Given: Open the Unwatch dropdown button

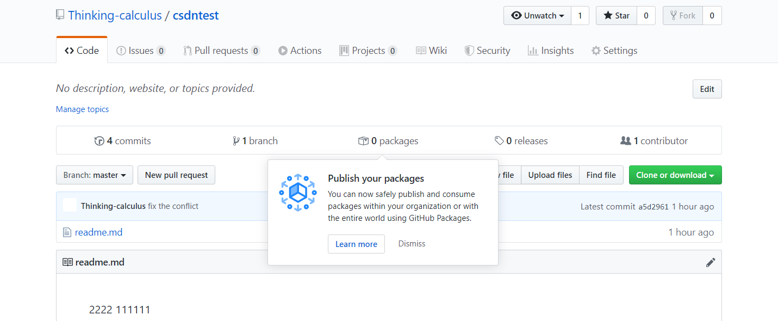Looking at the screenshot, I should [537, 16].
